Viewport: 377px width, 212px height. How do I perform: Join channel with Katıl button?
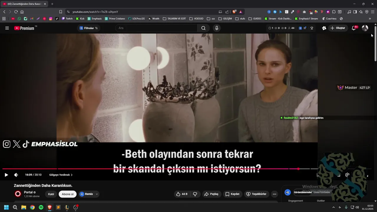[51, 194]
